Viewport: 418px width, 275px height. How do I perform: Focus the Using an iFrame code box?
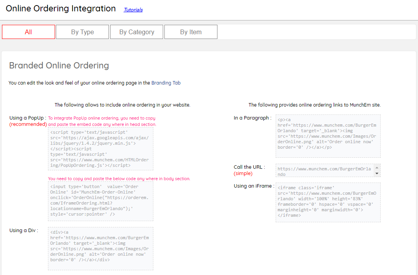pos(328,202)
